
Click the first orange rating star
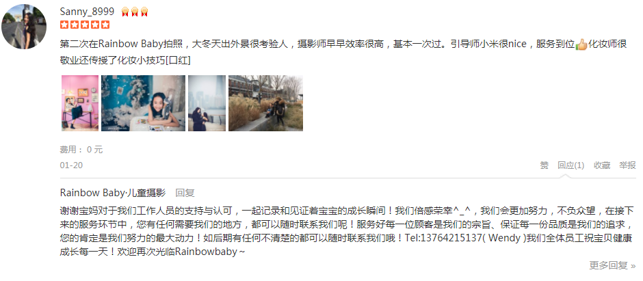[64, 25]
